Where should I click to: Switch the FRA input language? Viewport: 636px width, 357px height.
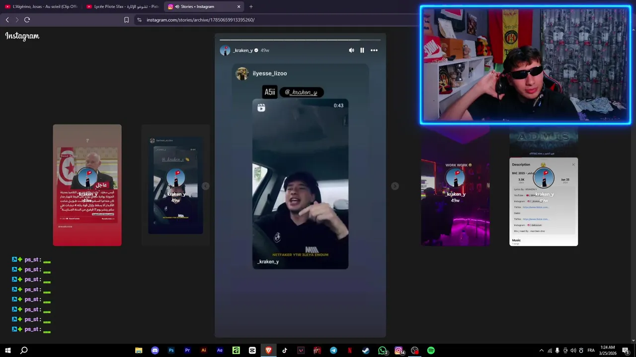pos(591,351)
